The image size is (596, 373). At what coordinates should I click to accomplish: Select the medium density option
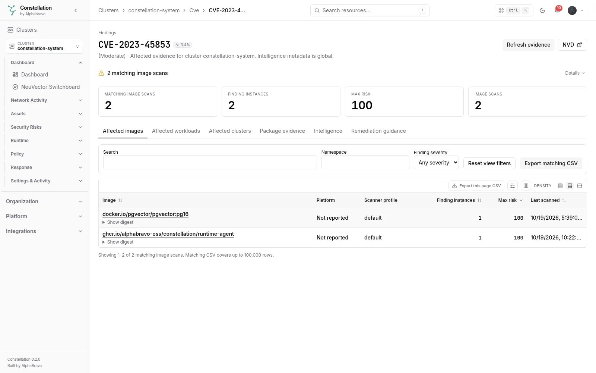point(570,186)
